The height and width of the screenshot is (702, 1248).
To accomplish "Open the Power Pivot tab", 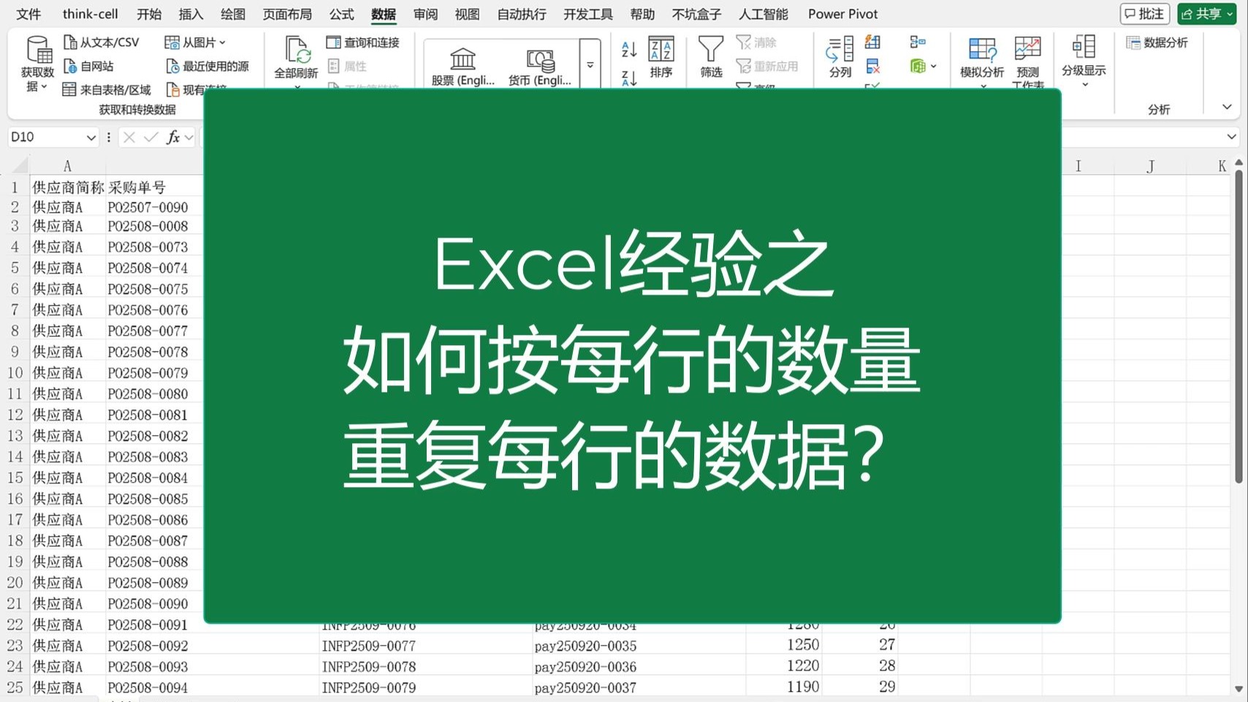I will pyautogui.click(x=842, y=14).
